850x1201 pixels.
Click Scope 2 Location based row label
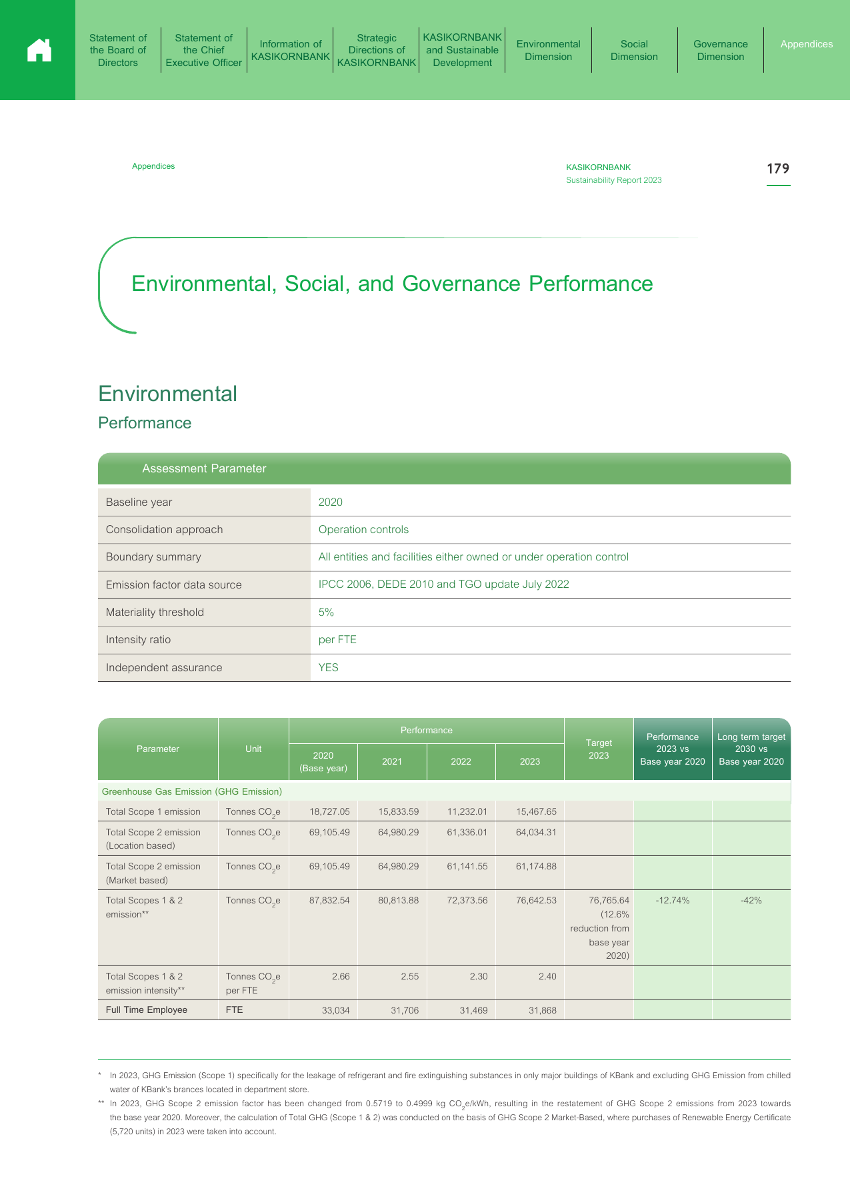[x=153, y=839]
